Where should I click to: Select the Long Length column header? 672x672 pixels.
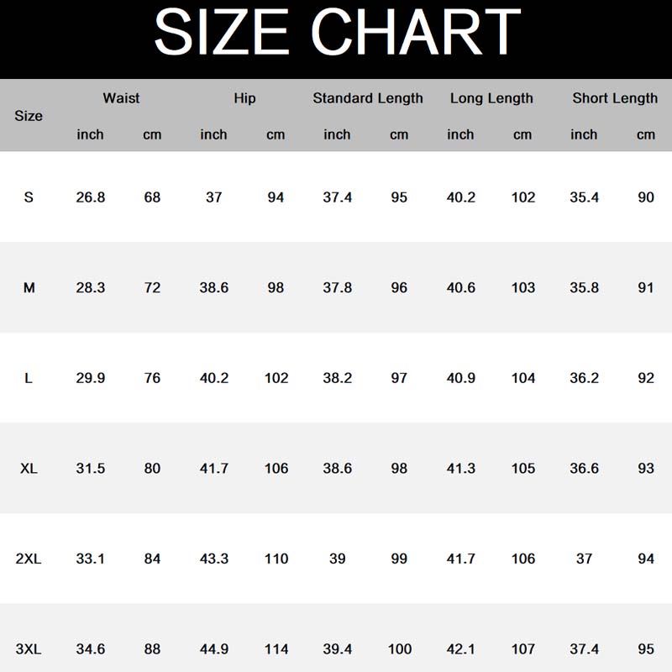click(x=491, y=98)
